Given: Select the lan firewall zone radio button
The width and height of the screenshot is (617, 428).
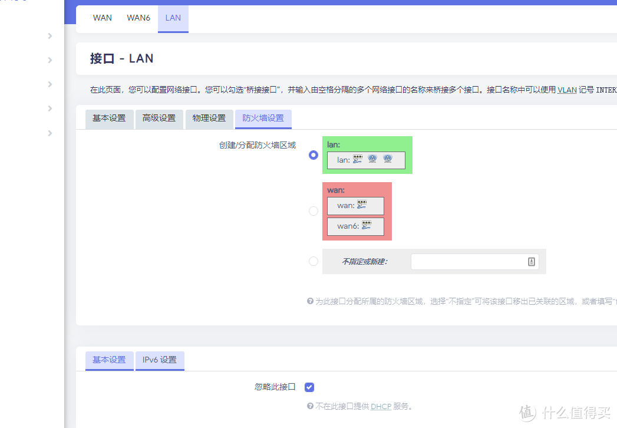Looking at the screenshot, I should pos(313,155).
